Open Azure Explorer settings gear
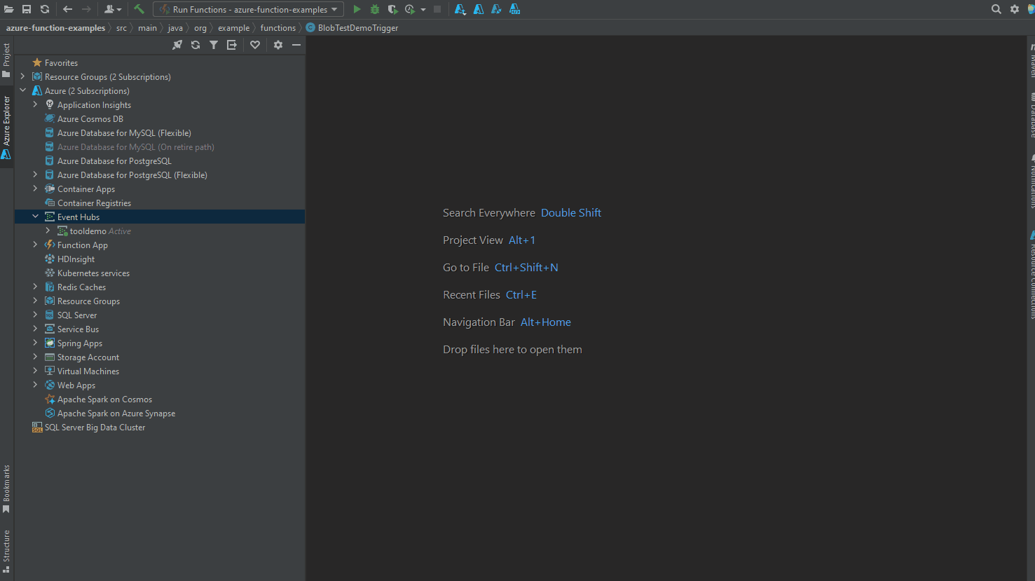Screen dimensions: 1035x581 277,44
